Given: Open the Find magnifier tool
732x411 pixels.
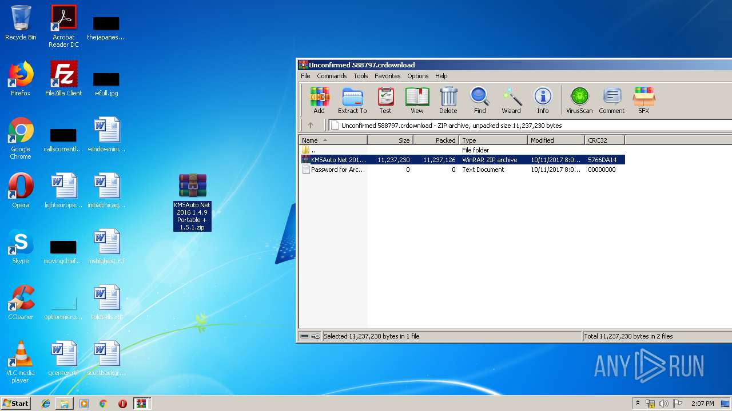Looking at the screenshot, I should point(480,100).
